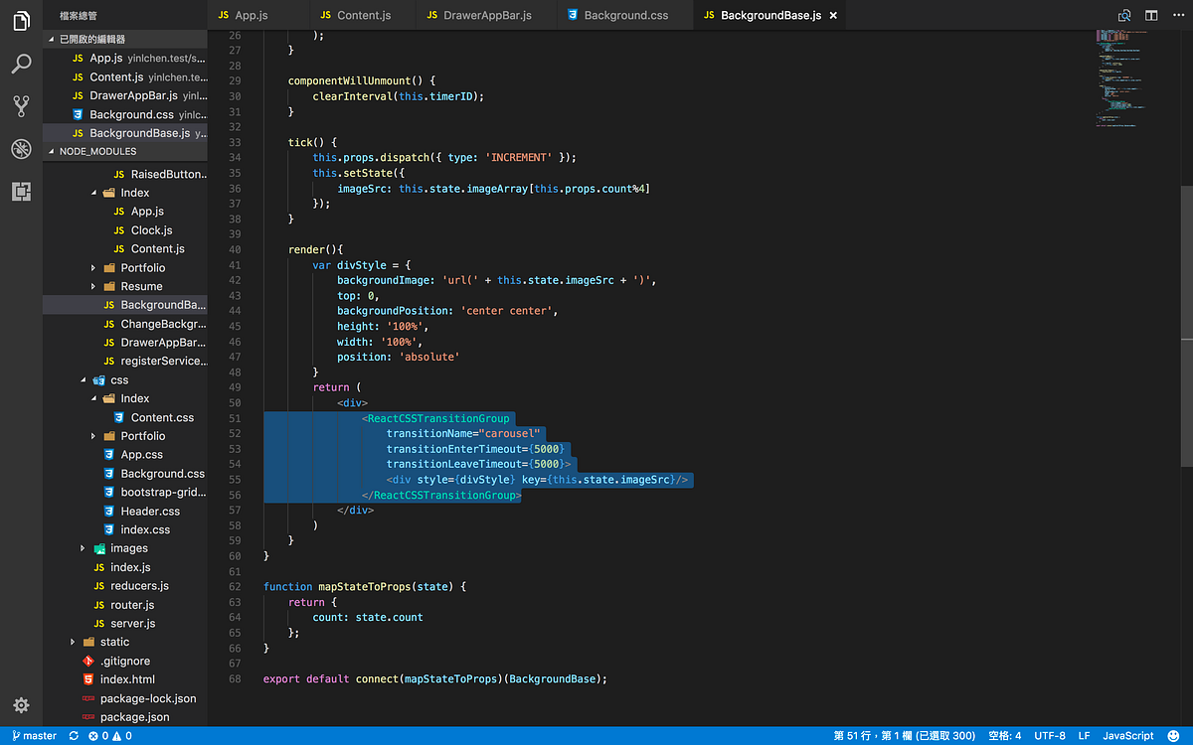Open the Source Control view
The image size is (1193, 745).
[21, 106]
